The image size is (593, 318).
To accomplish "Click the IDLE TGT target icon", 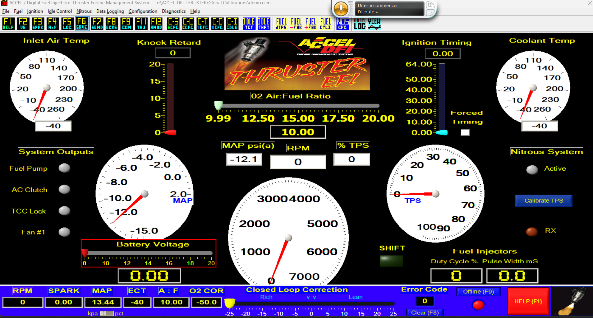I will coord(249,24).
